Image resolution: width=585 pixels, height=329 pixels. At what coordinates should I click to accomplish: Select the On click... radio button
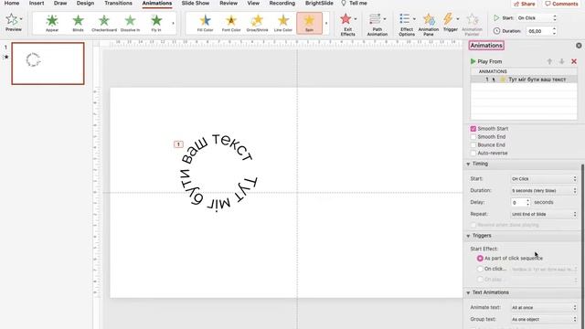pyautogui.click(x=480, y=269)
